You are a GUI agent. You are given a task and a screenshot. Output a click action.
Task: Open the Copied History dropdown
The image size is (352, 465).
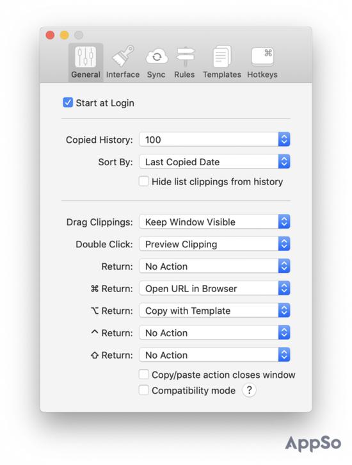214,140
